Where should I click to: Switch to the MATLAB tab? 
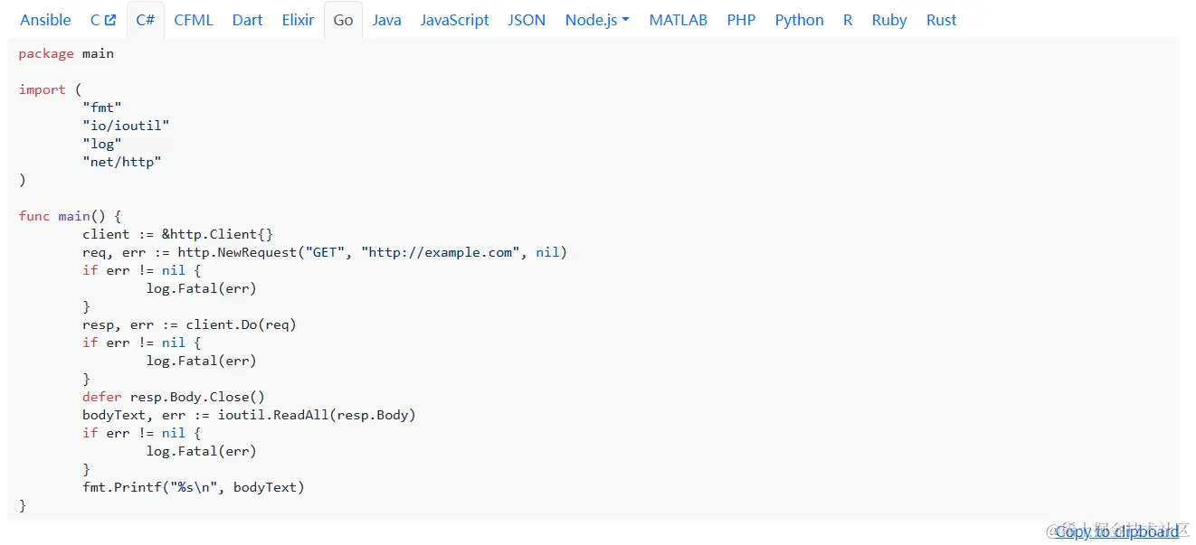[678, 20]
